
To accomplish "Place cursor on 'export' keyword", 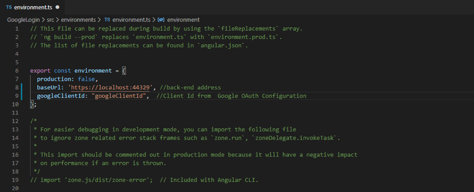I will pyautogui.click(x=40, y=71).
